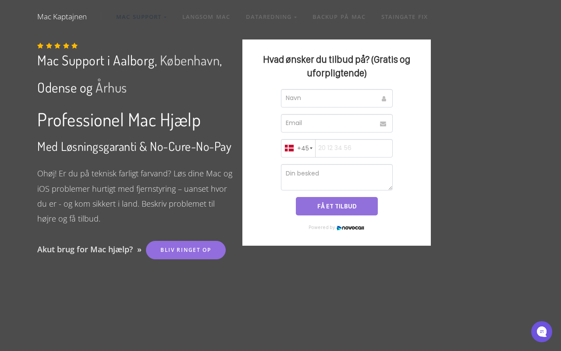The height and width of the screenshot is (351, 561).
Task: Follow the Århus link in heading
Action: tap(111, 88)
